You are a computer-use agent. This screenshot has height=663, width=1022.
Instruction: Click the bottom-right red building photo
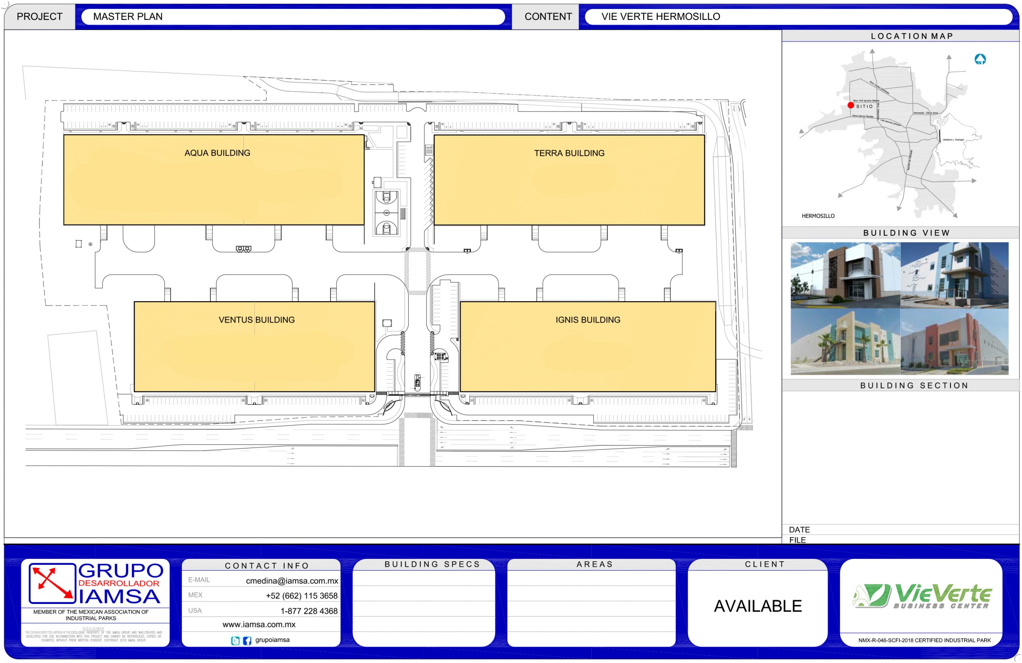tap(954, 341)
